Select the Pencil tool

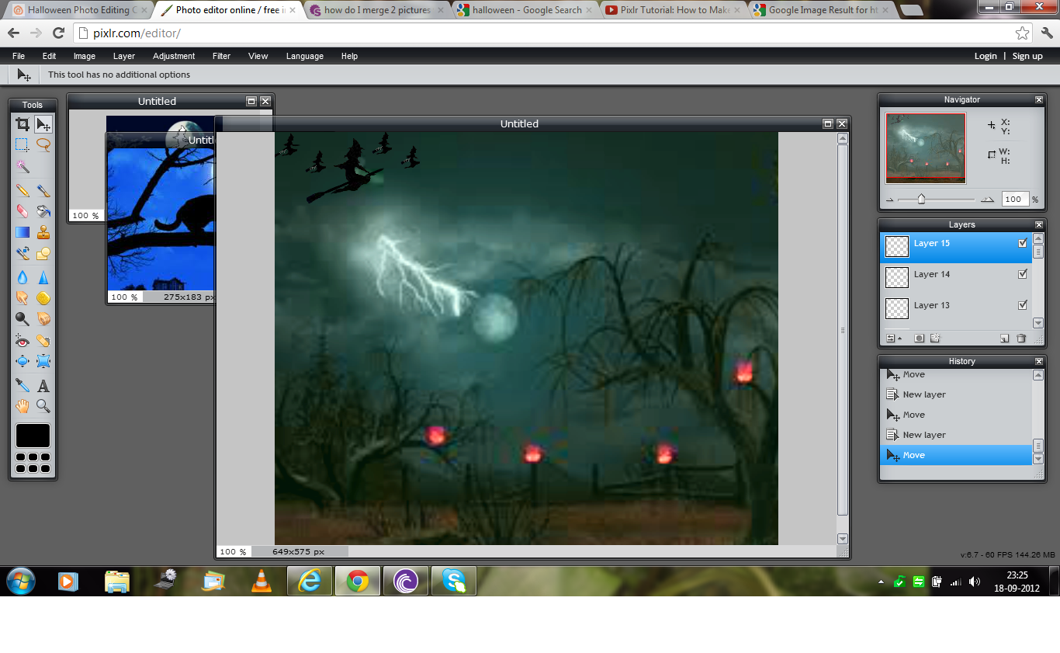(23, 190)
